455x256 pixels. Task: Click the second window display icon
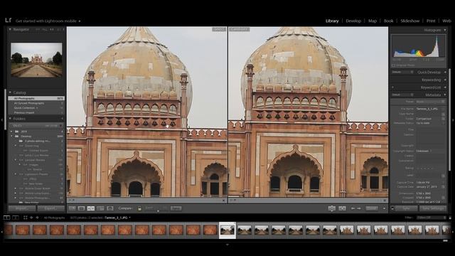tap(16, 218)
